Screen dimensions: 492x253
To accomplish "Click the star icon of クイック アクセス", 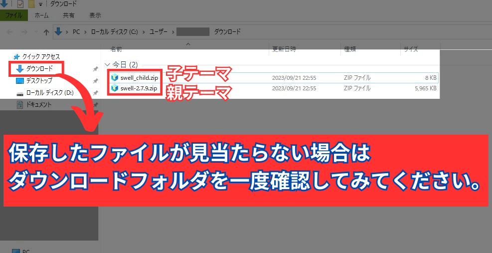I will click(x=16, y=57).
